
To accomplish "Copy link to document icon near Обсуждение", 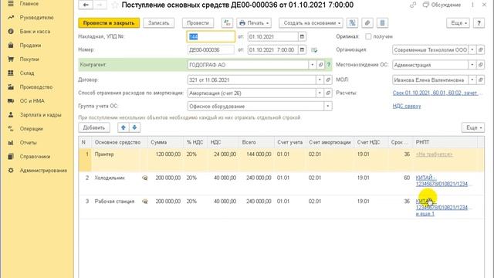I will (413, 5).
